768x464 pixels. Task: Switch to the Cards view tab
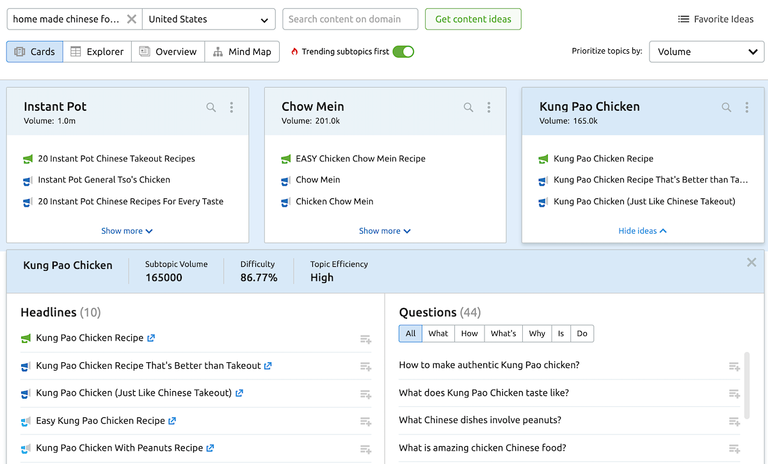(x=35, y=52)
